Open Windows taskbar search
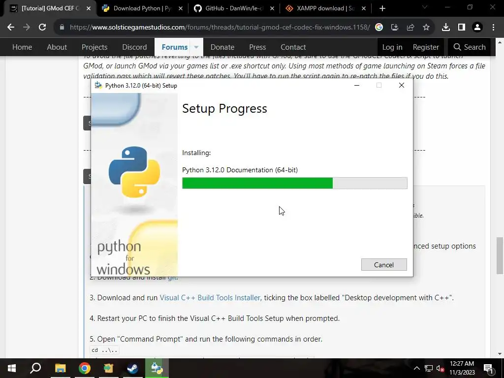This screenshot has height=378, width=504. pos(35,368)
